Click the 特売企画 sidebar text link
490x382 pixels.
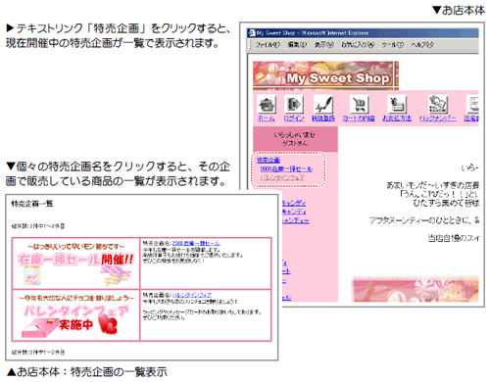tap(269, 160)
